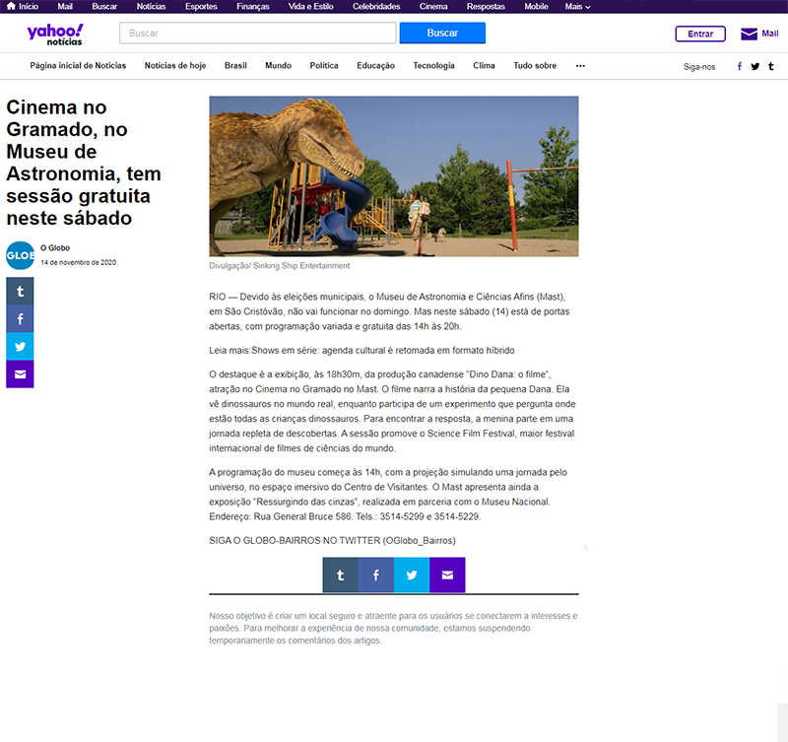Open the O Globo publisher link
The image size is (788, 742).
pos(55,247)
